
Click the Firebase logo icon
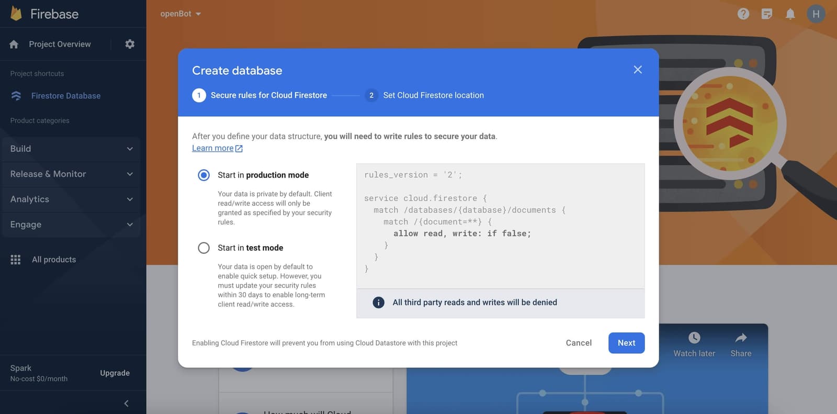click(16, 14)
